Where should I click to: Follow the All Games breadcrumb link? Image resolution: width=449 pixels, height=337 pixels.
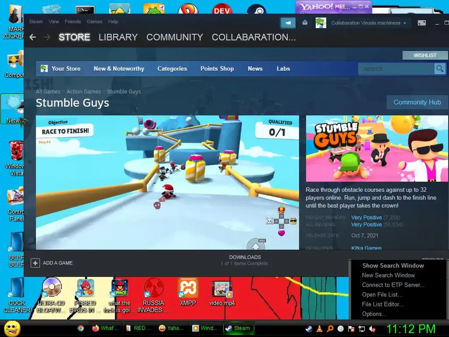pos(48,91)
